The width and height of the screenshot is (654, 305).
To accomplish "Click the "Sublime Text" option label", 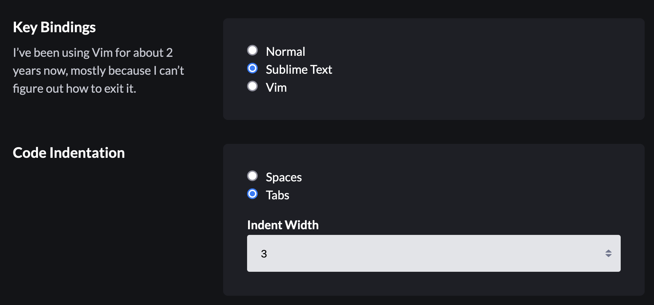I will 299,69.
